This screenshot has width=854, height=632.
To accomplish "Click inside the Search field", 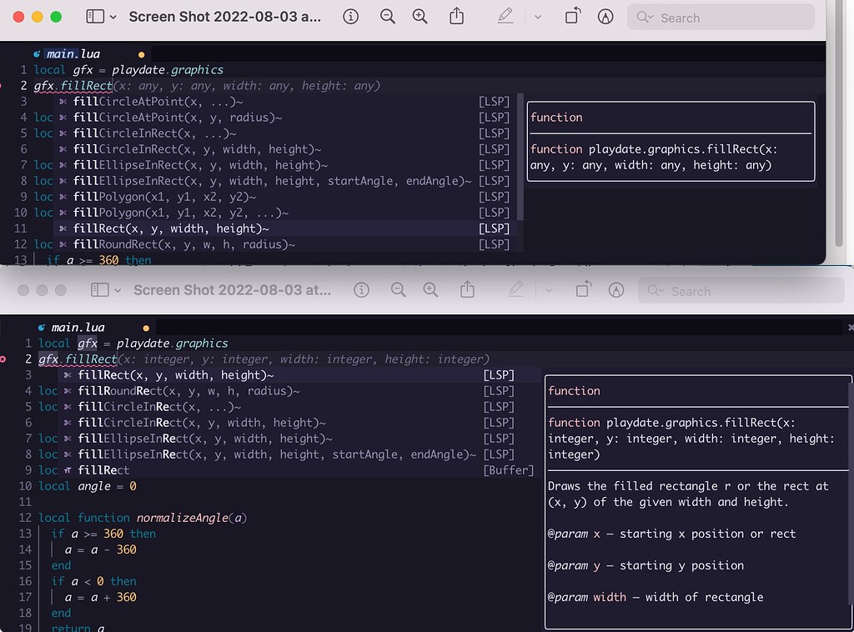I will [x=721, y=17].
